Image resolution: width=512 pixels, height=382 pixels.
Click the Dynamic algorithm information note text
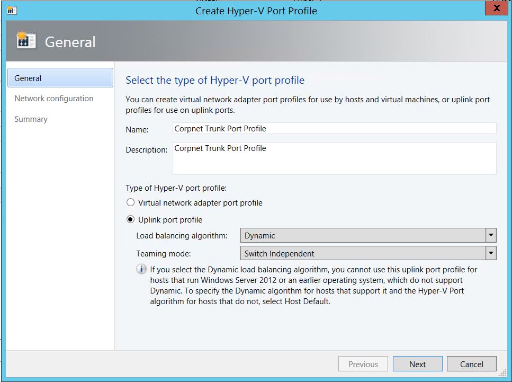[x=307, y=286]
